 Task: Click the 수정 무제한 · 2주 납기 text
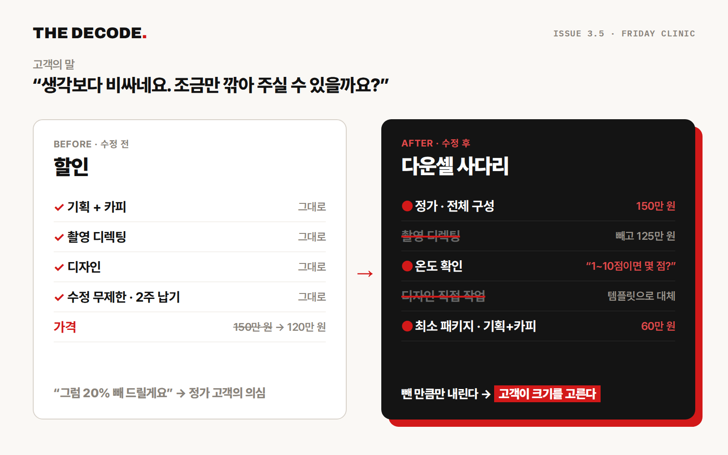pyautogui.click(x=124, y=297)
